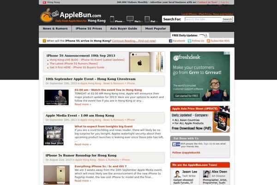
Task: Follow the Facebook text link
Action: (x=179, y=41)
